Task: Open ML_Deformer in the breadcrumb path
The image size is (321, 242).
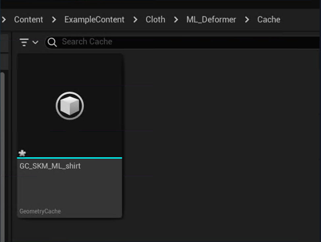Action: tap(211, 20)
